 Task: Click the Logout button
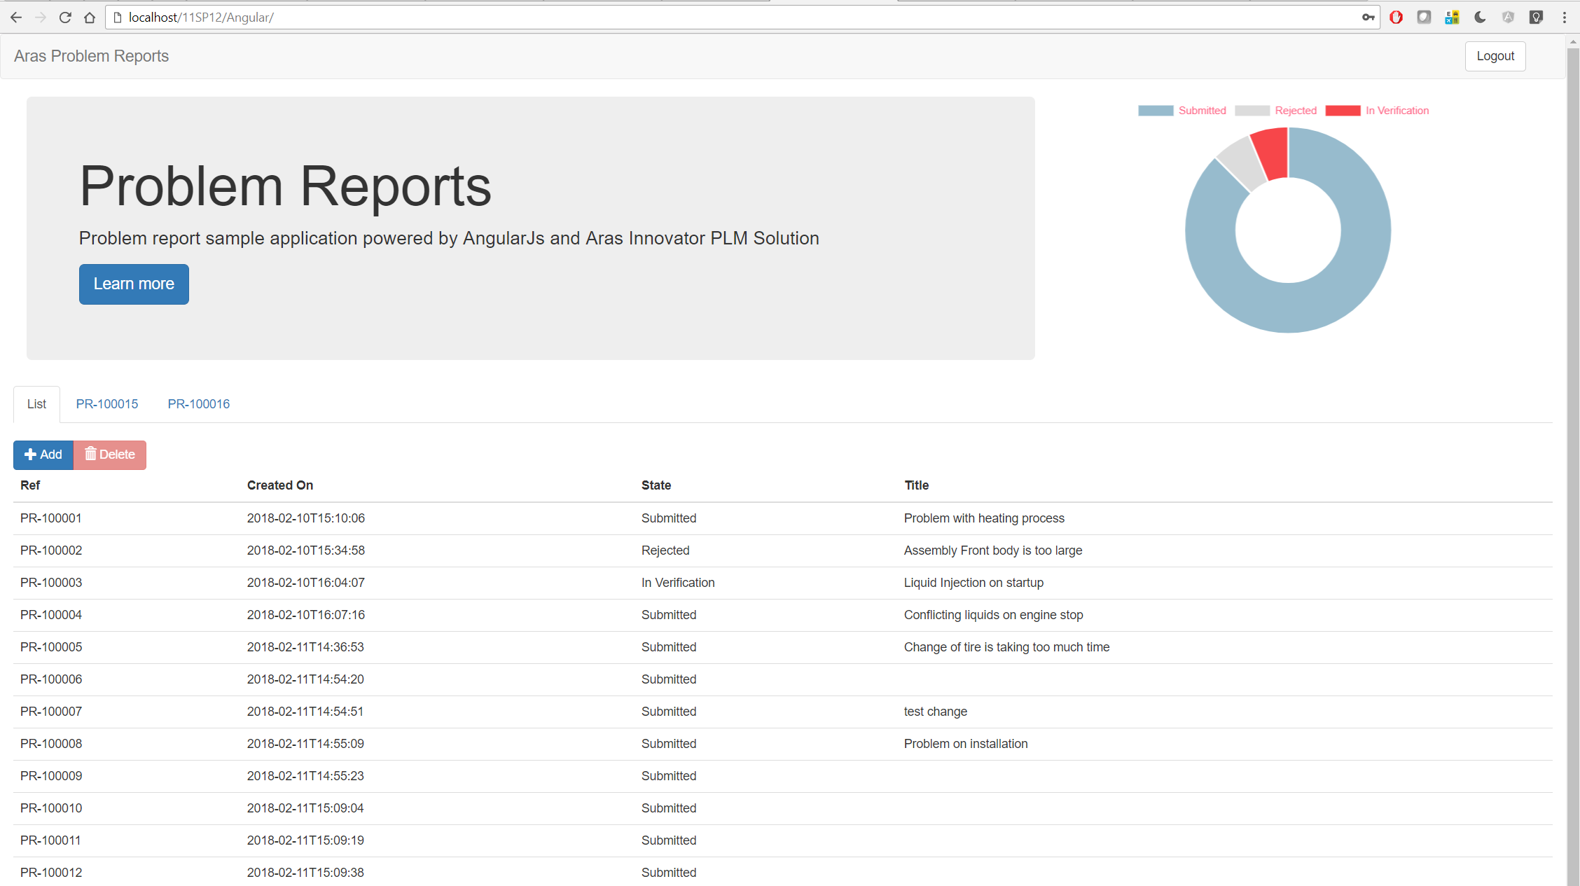pyautogui.click(x=1495, y=56)
